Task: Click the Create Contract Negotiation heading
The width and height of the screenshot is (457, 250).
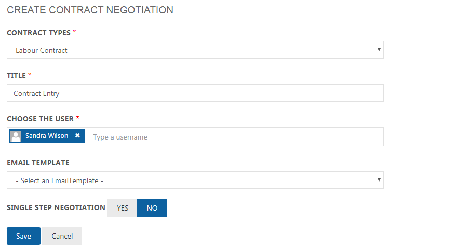Action: coord(90,10)
